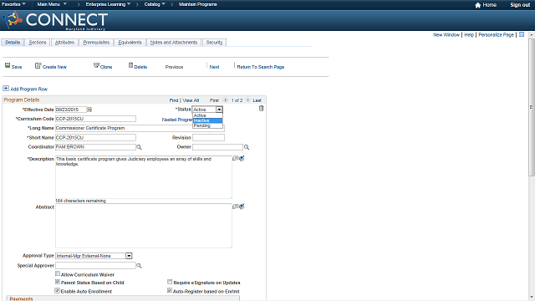
Task: Click the View All link
Action: coord(191,100)
